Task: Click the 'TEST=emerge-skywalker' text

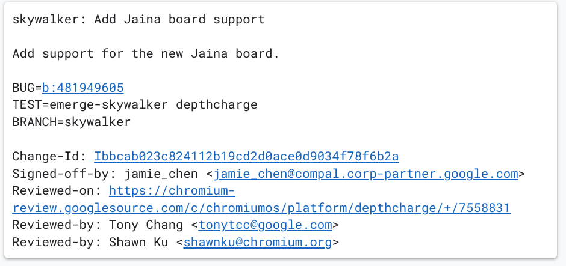Action: tap(90, 105)
